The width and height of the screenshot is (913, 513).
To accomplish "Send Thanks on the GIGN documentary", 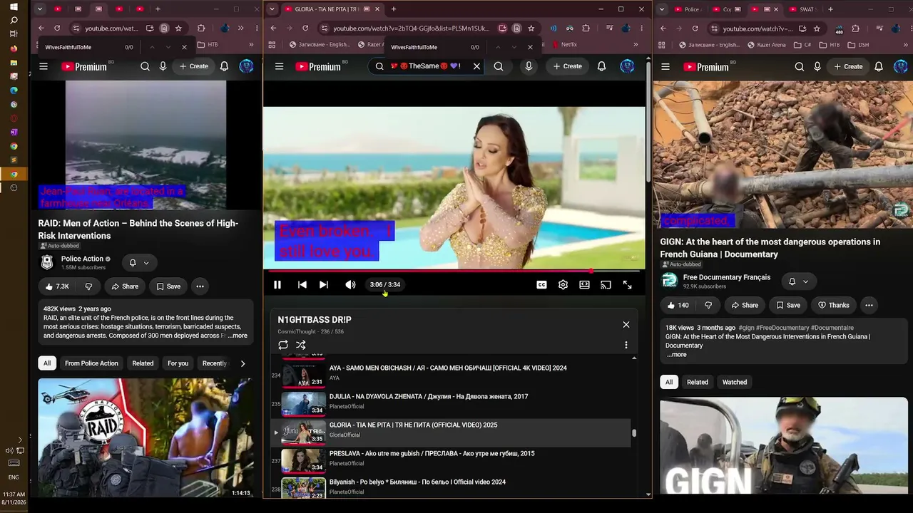I will [x=832, y=305].
